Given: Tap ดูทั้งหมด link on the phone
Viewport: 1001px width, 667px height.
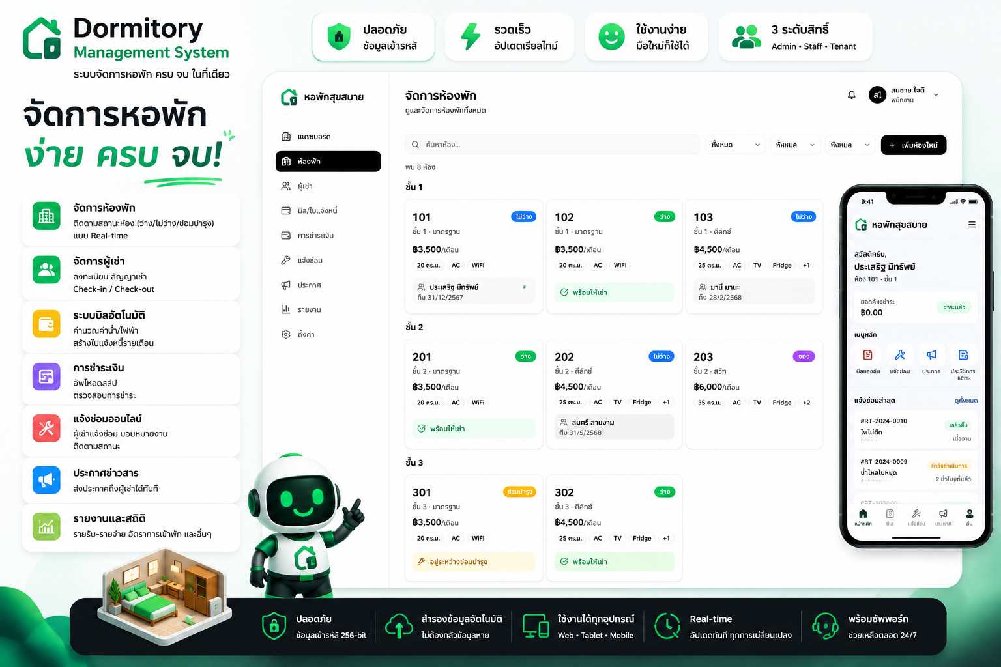Looking at the screenshot, I should (966, 401).
